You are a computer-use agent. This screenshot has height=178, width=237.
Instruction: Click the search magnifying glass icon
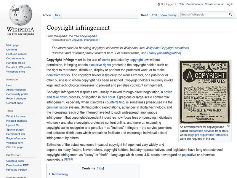tap(230, 14)
